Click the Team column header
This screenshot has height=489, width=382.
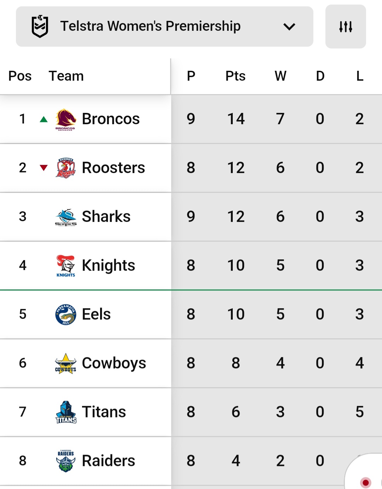click(x=66, y=76)
